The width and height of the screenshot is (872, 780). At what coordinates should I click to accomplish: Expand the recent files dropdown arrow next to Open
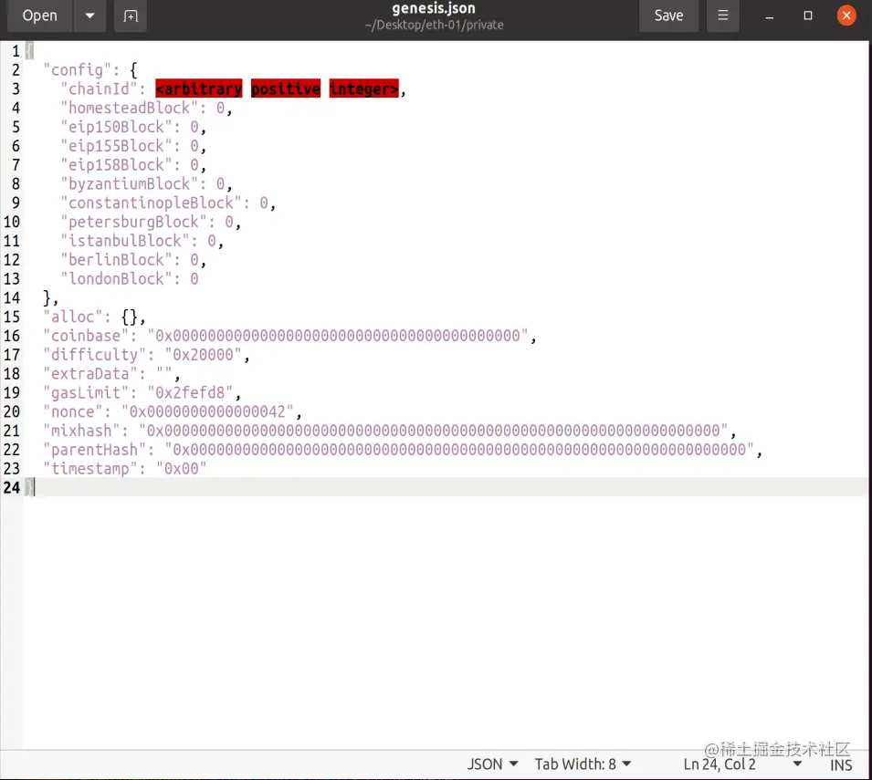click(x=89, y=16)
